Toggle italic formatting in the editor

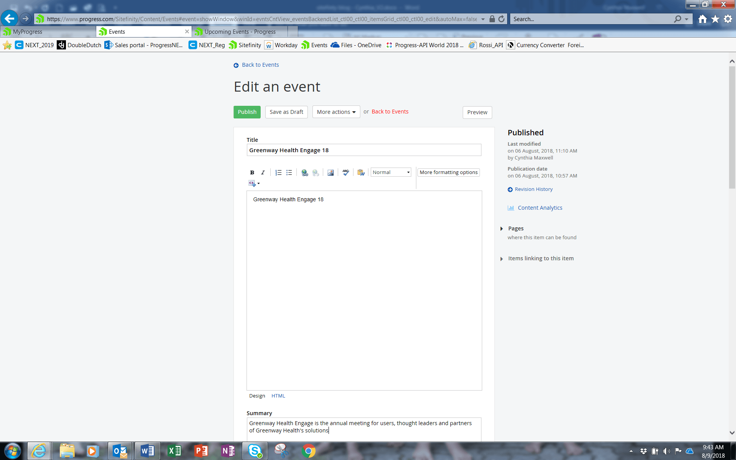pos(263,172)
